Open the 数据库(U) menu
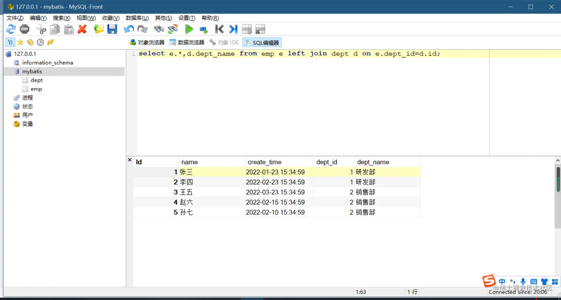Viewport: 561px width, 300px height. point(137,18)
